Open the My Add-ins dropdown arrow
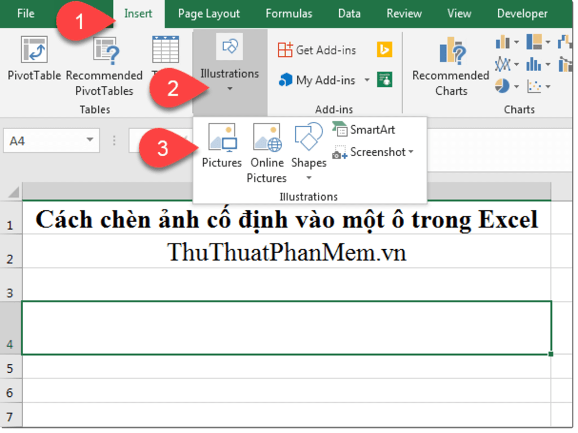Image resolution: width=578 pixels, height=433 pixels. pyautogui.click(x=366, y=80)
